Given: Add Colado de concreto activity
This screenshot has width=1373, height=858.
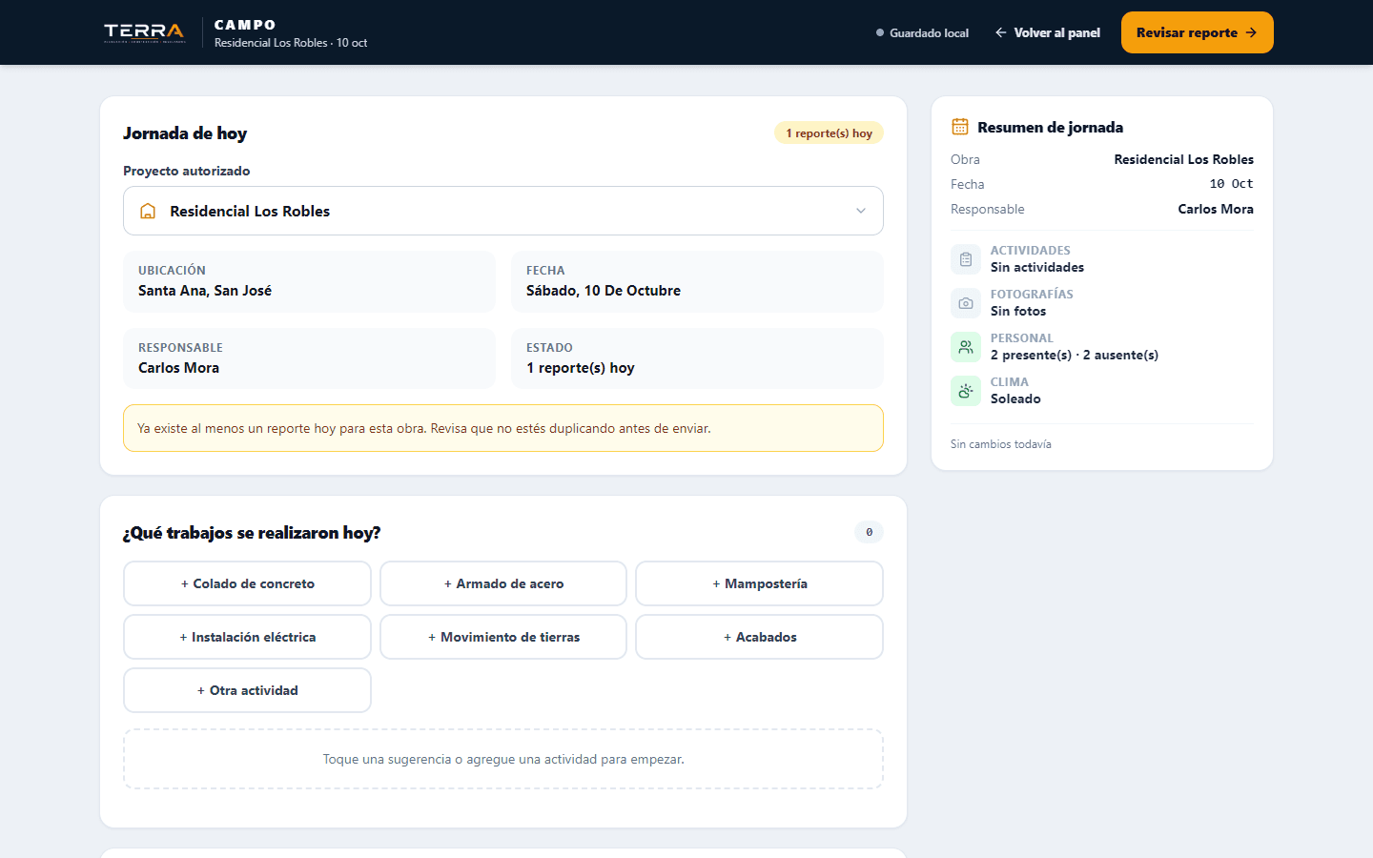Looking at the screenshot, I should [x=247, y=583].
